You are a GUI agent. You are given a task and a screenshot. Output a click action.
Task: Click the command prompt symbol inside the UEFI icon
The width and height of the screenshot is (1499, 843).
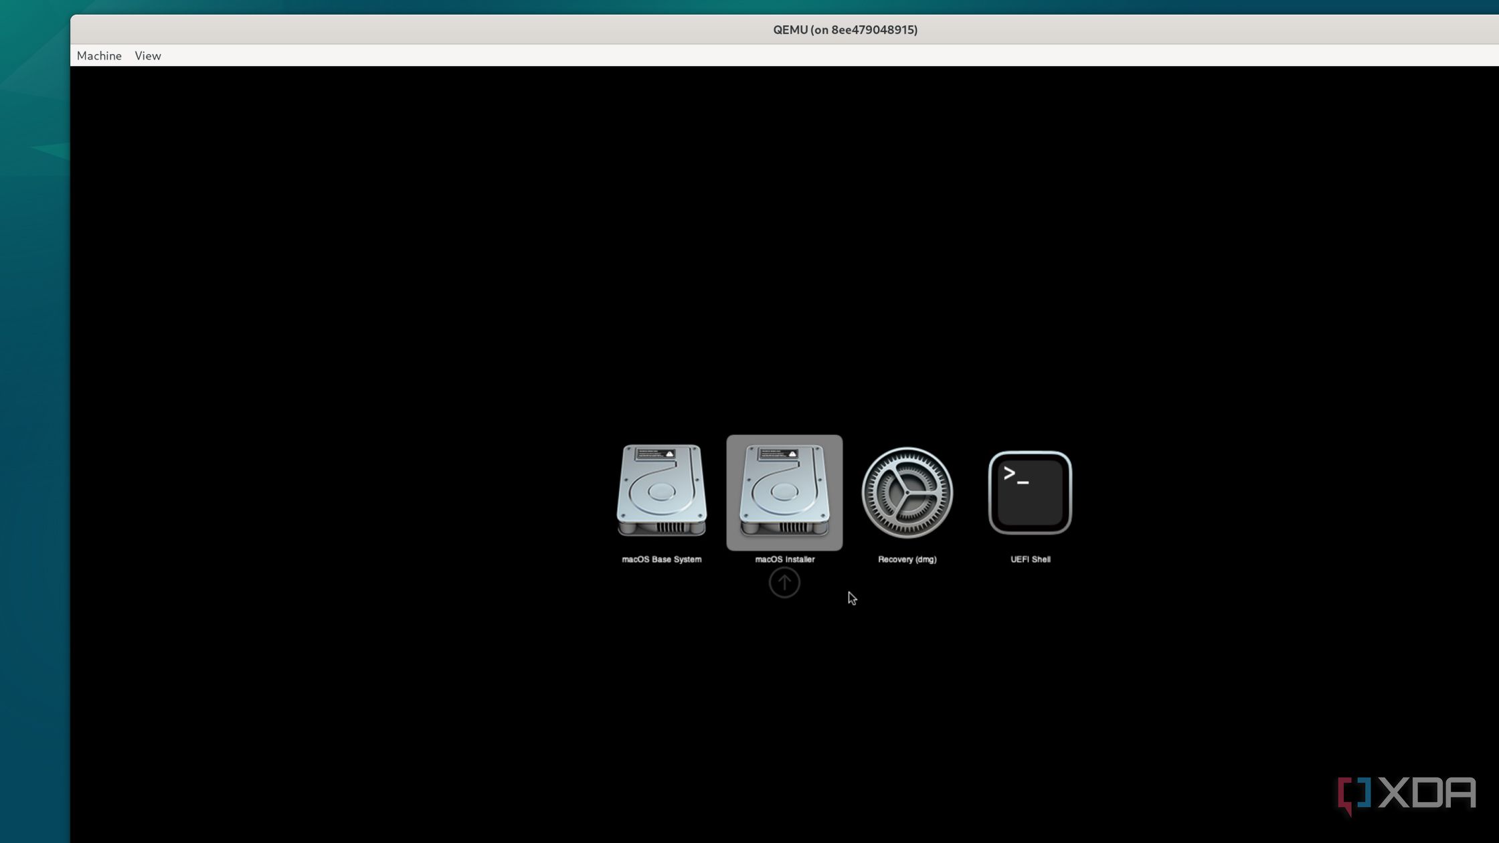point(1015,475)
